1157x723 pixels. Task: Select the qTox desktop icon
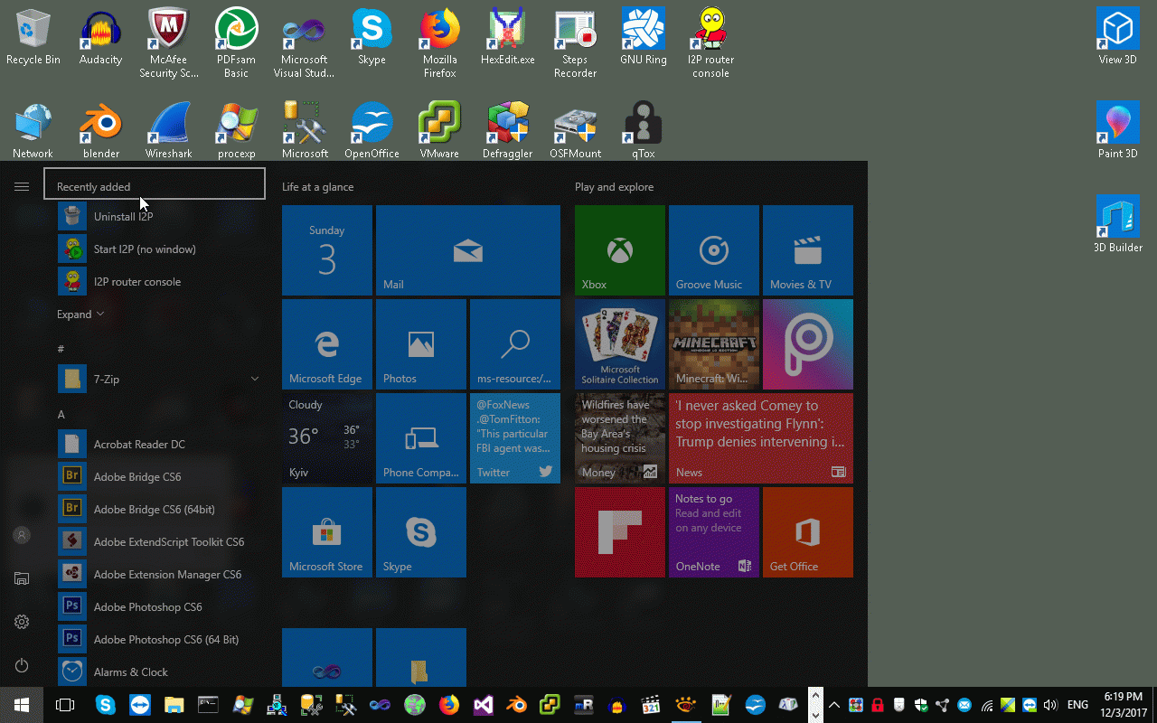643,130
